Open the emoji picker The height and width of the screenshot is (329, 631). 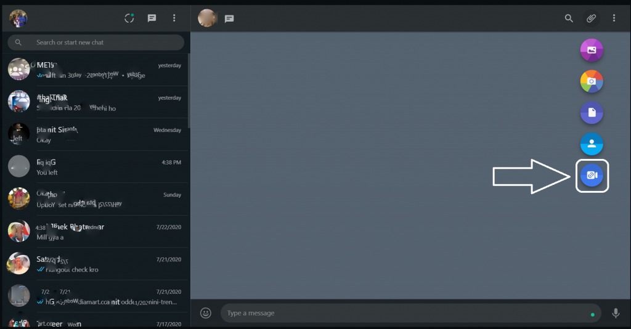206,313
